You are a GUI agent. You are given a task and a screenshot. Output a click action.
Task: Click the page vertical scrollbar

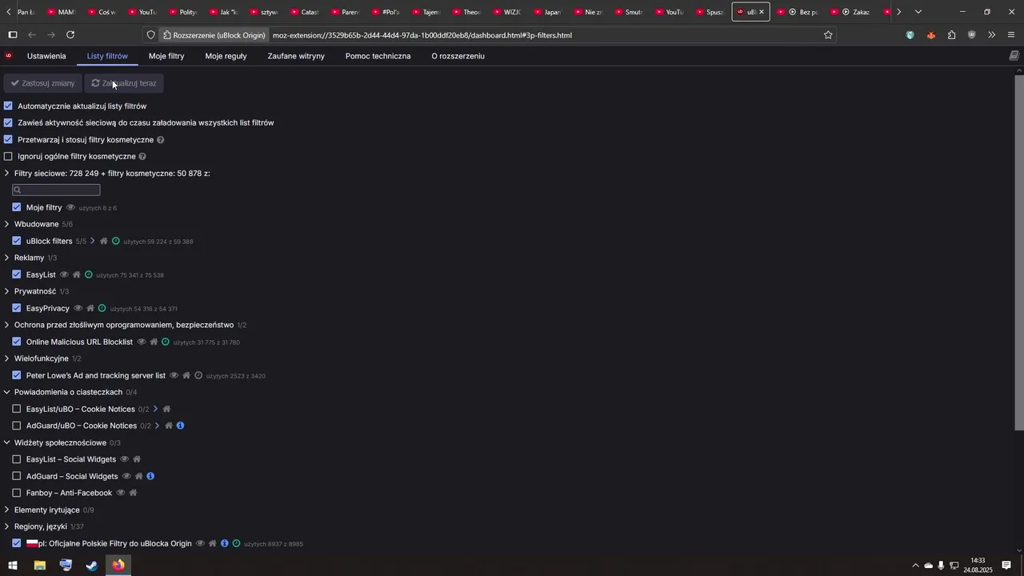1019,254
